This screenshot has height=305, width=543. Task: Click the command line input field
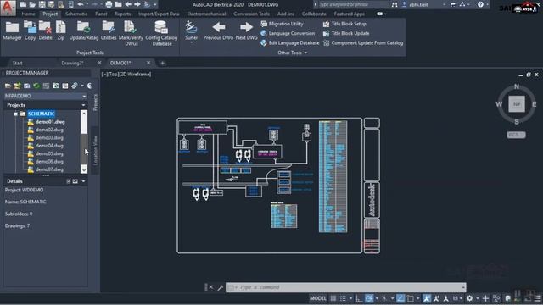pyautogui.click(x=346, y=287)
